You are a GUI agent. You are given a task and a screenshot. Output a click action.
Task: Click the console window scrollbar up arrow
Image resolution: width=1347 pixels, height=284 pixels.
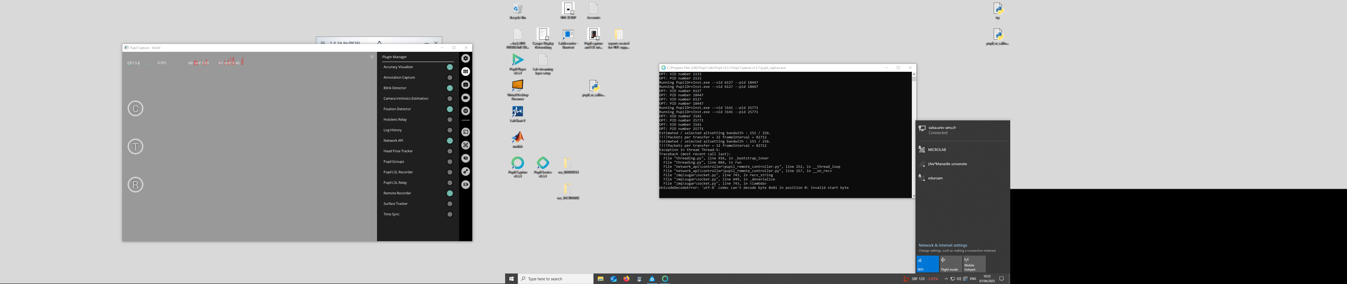tap(913, 74)
